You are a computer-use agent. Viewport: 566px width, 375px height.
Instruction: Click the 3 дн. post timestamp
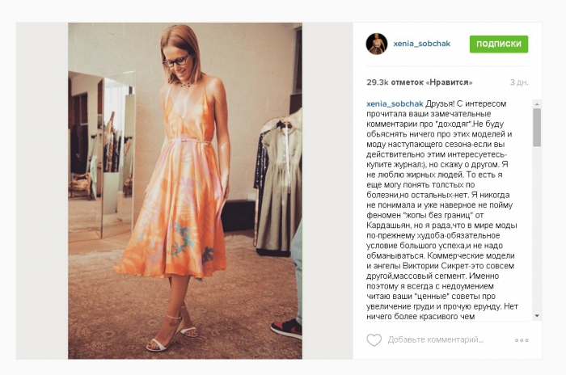(x=519, y=82)
